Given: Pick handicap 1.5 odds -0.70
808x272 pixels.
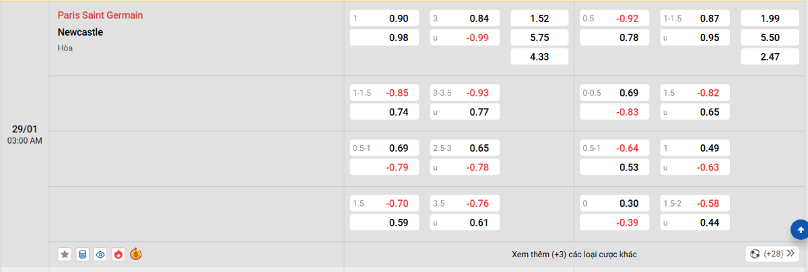Looking at the screenshot, I should [384, 203].
